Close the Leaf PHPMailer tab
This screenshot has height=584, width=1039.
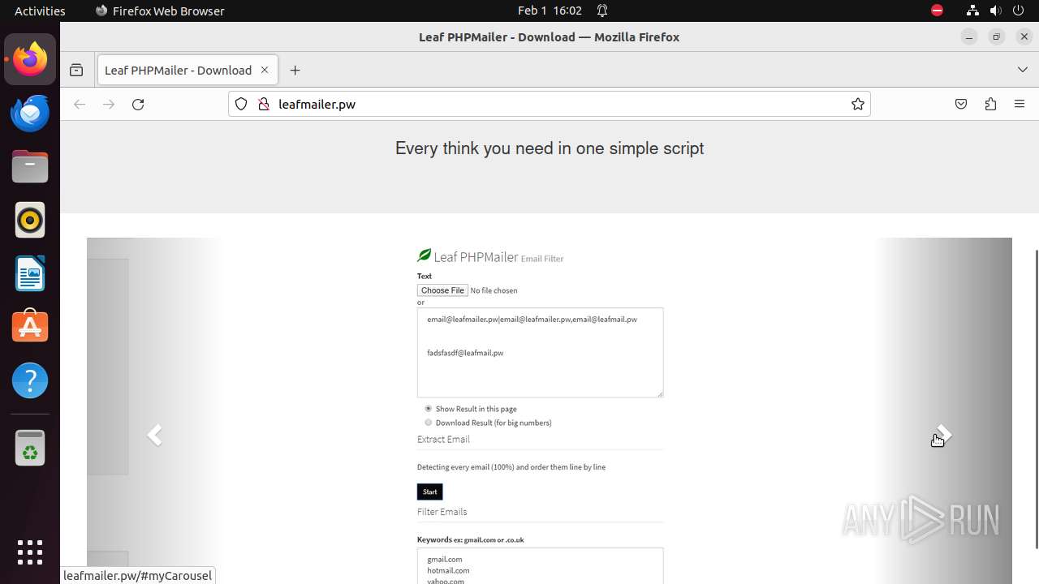tap(264, 71)
